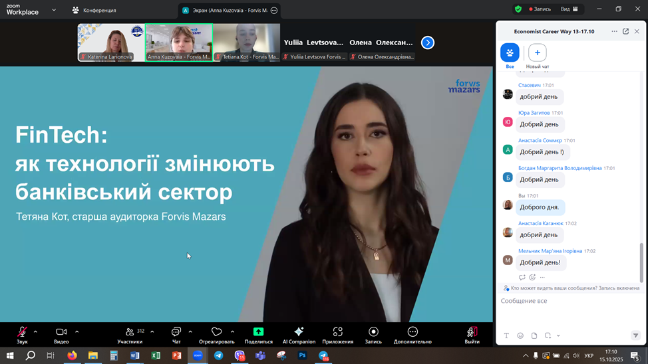648x364 pixels.
Task: Unmute the microphone with the Звук button
Action: coord(22,334)
